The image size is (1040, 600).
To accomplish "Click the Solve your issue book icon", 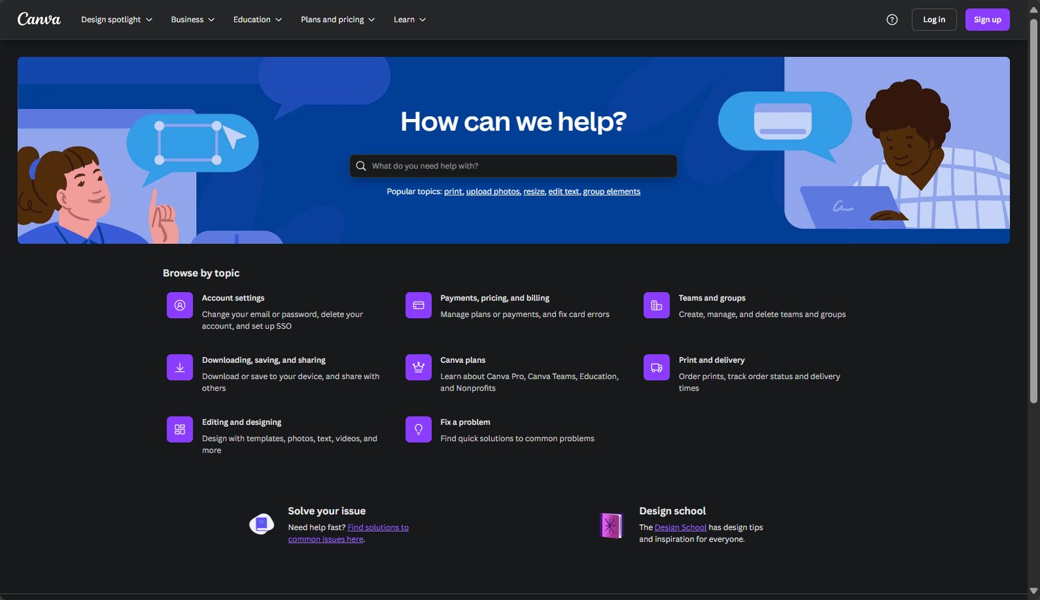I will 262,524.
